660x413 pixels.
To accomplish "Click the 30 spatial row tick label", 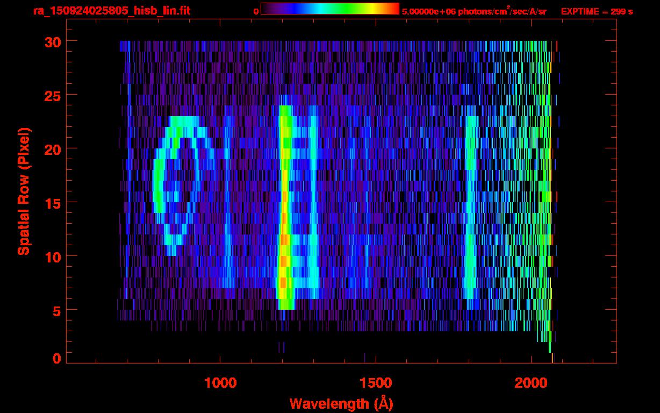I will [x=53, y=41].
